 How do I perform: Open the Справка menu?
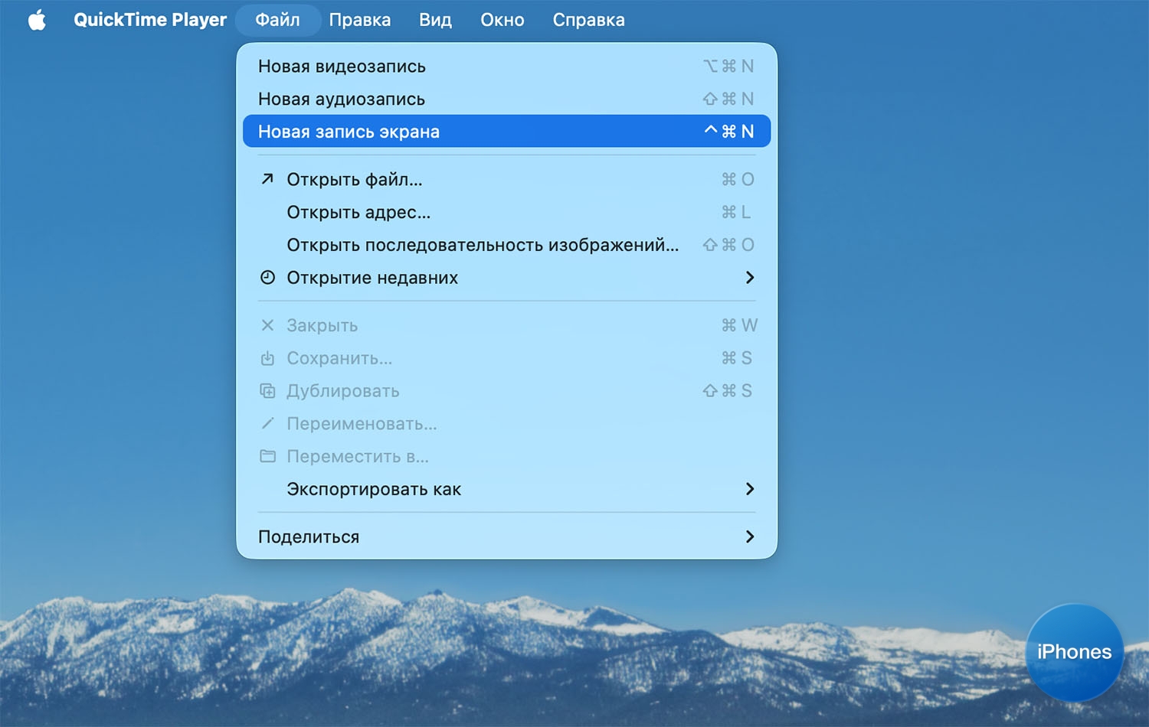(589, 20)
